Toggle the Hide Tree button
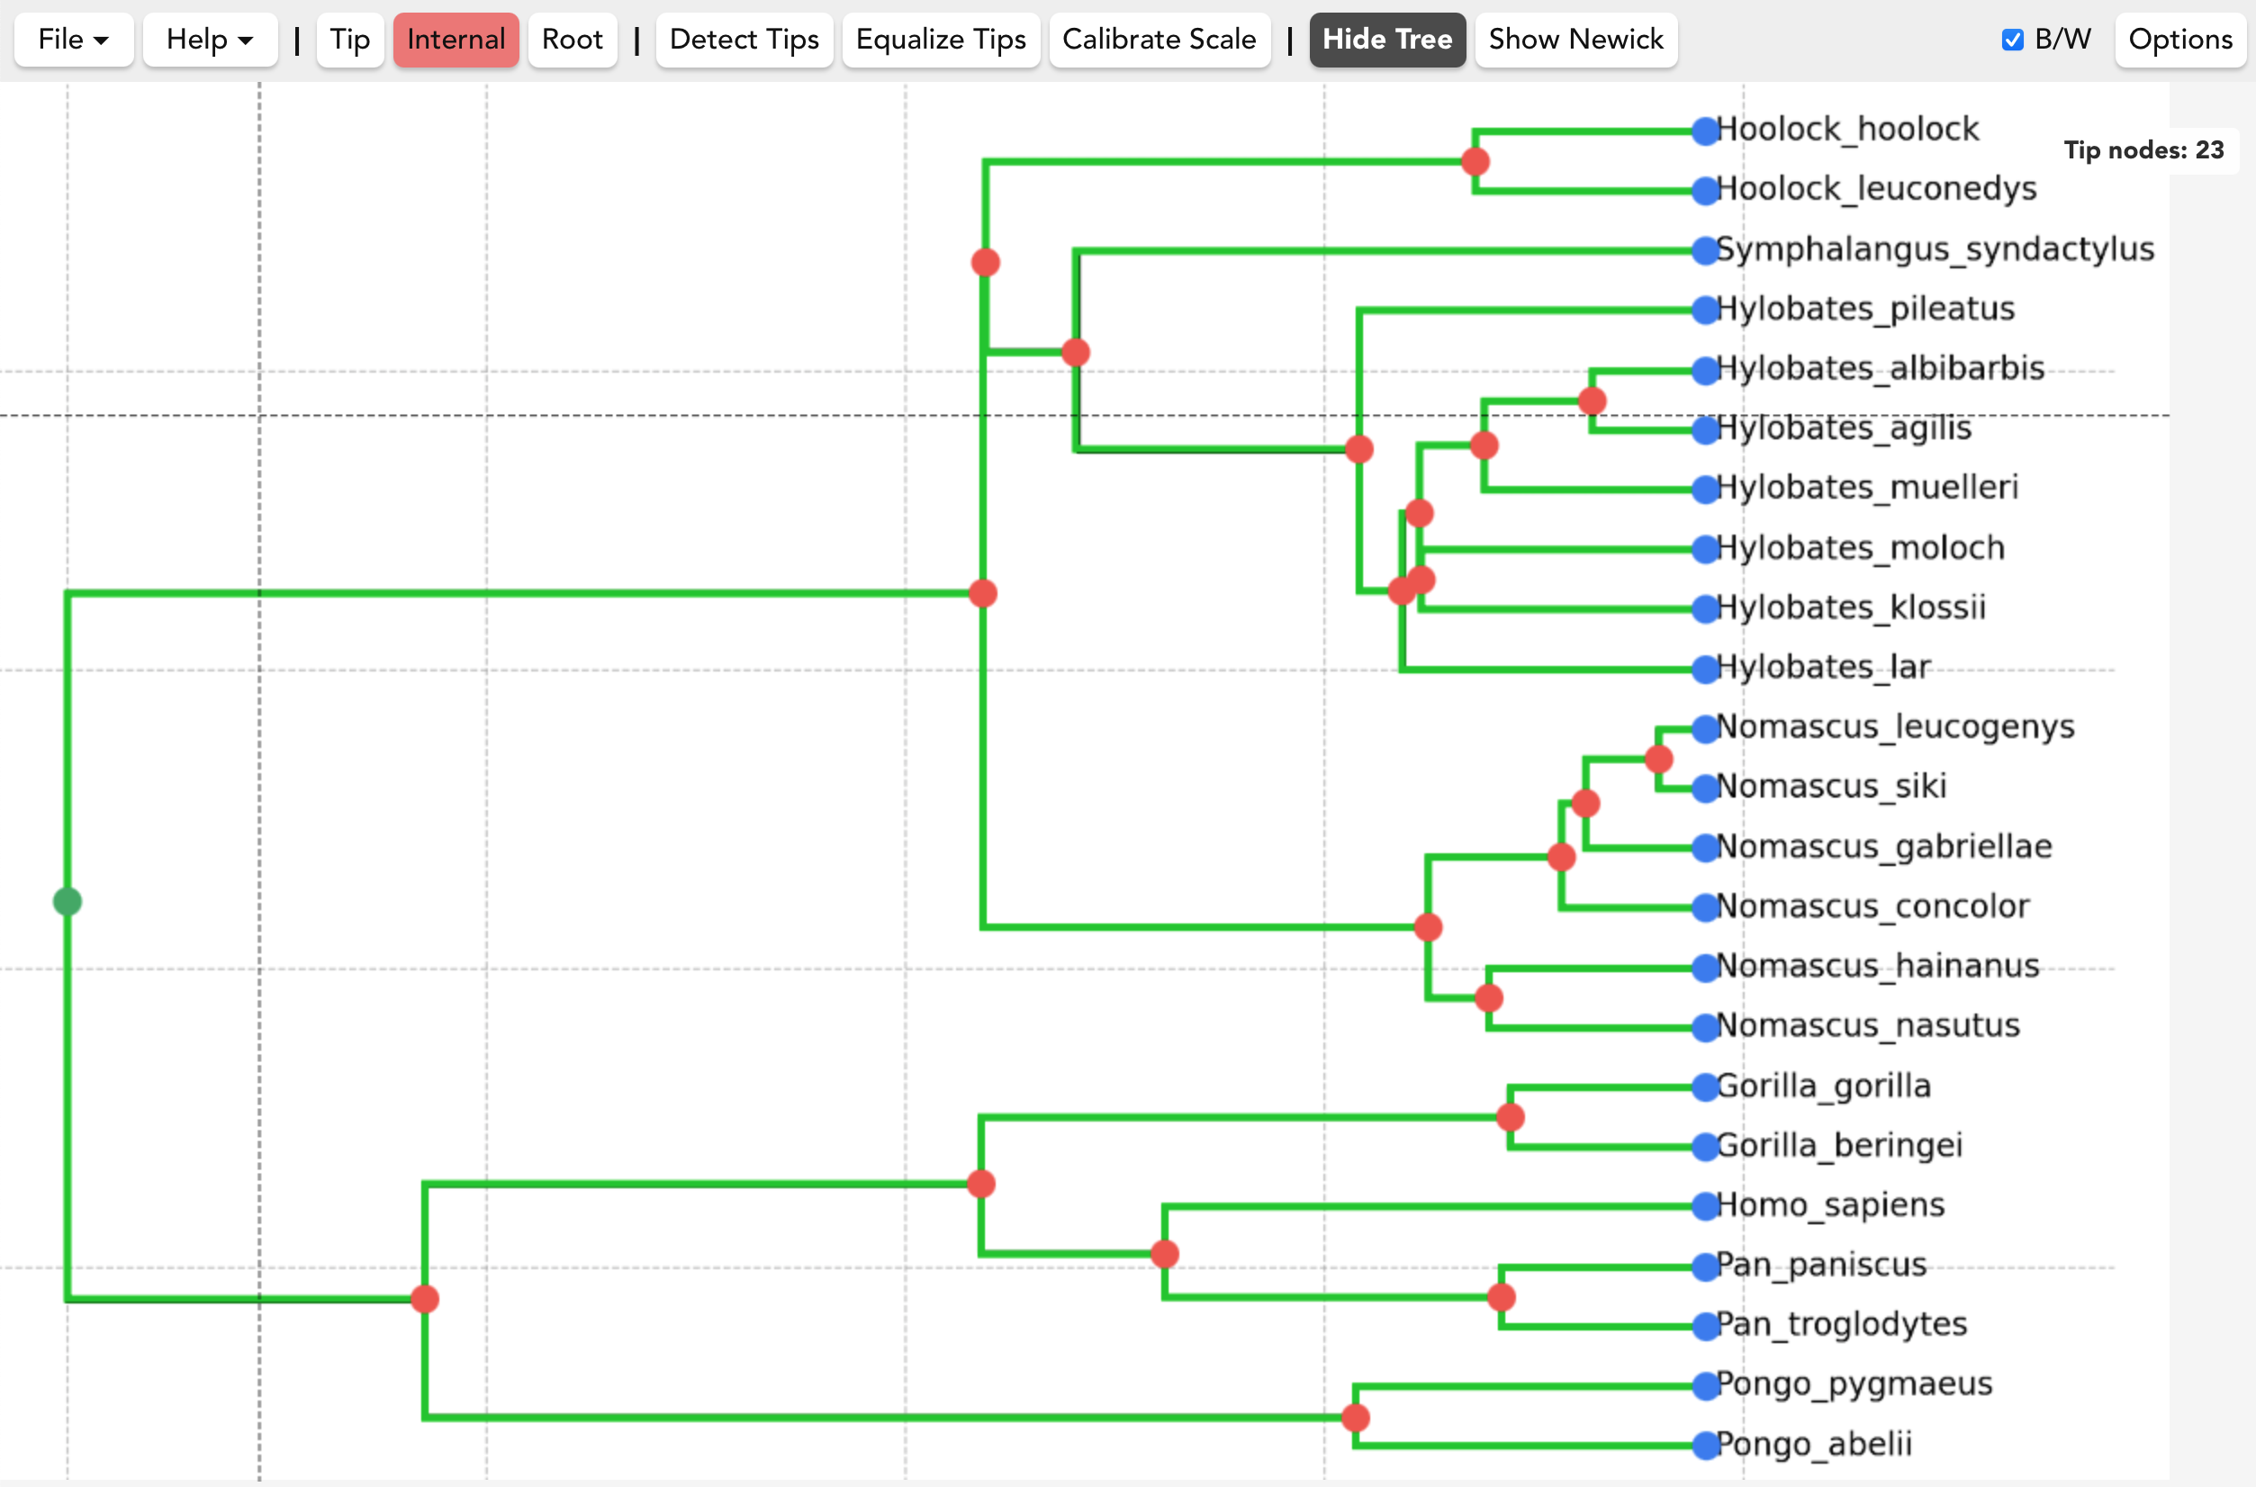The height and width of the screenshot is (1487, 2256). point(1387,39)
